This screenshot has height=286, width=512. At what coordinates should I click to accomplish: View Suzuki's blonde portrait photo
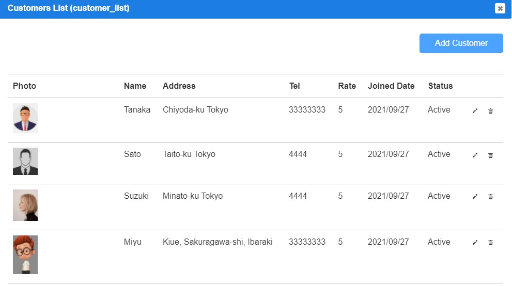(x=25, y=205)
